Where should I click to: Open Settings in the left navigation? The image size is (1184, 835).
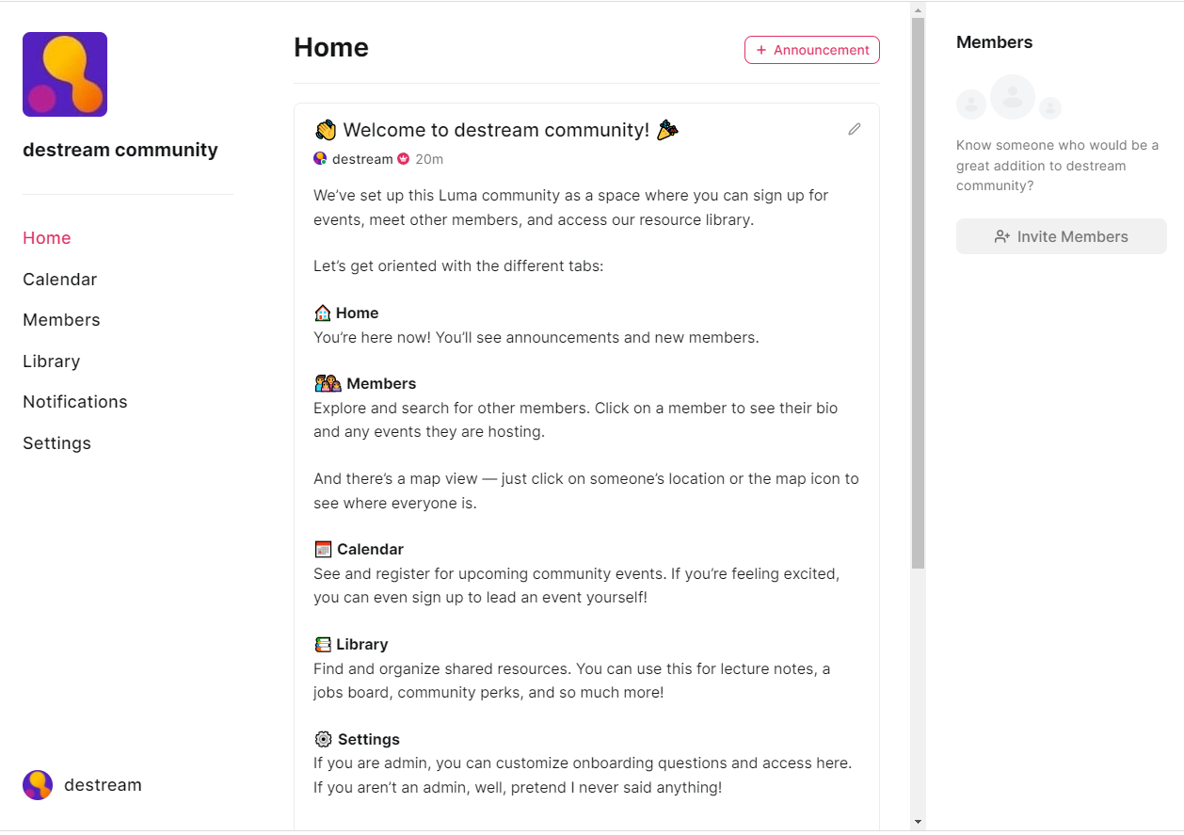[x=56, y=443]
